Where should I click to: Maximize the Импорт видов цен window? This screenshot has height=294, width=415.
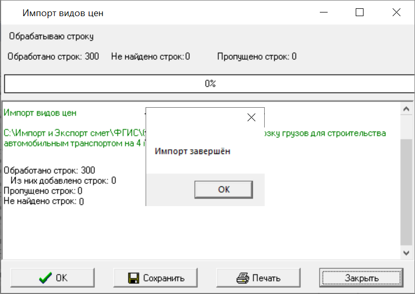[x=359, y=12]
